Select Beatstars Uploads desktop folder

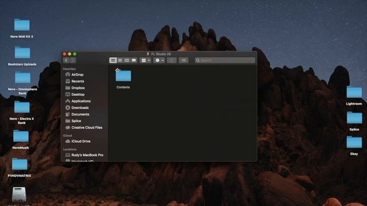[22, 53]
